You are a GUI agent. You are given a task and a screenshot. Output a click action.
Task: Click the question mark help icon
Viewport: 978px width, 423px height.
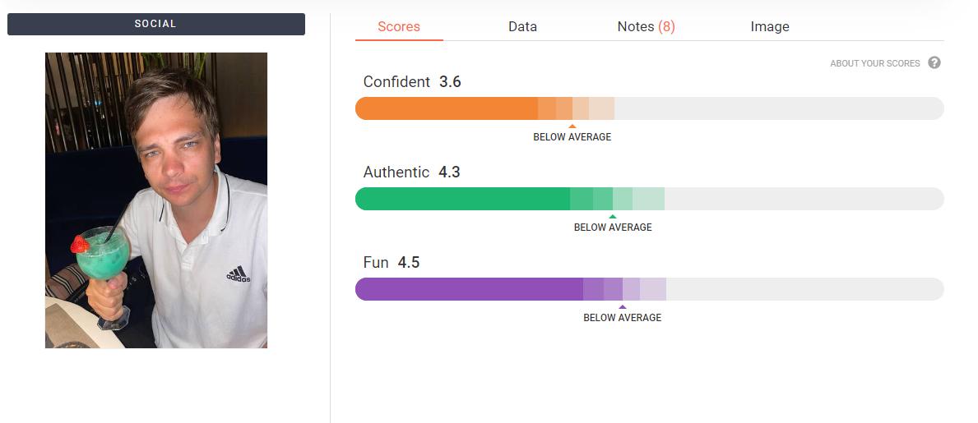(934, 63)
